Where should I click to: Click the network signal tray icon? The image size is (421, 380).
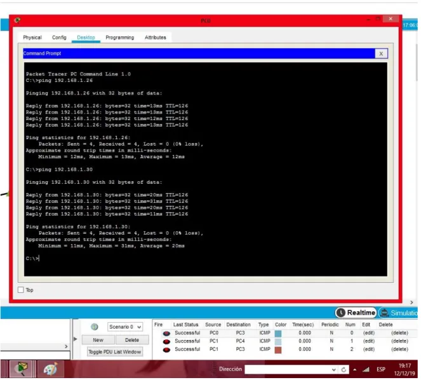366,370
